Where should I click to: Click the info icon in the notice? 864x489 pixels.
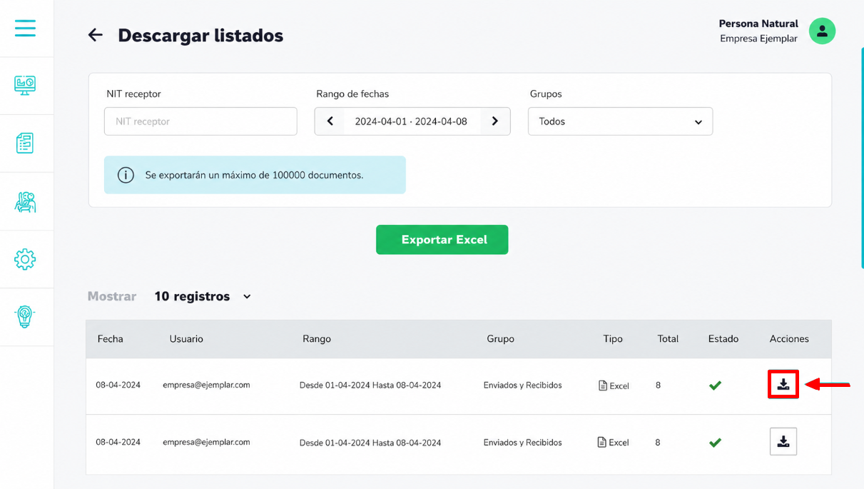(126, 175)
